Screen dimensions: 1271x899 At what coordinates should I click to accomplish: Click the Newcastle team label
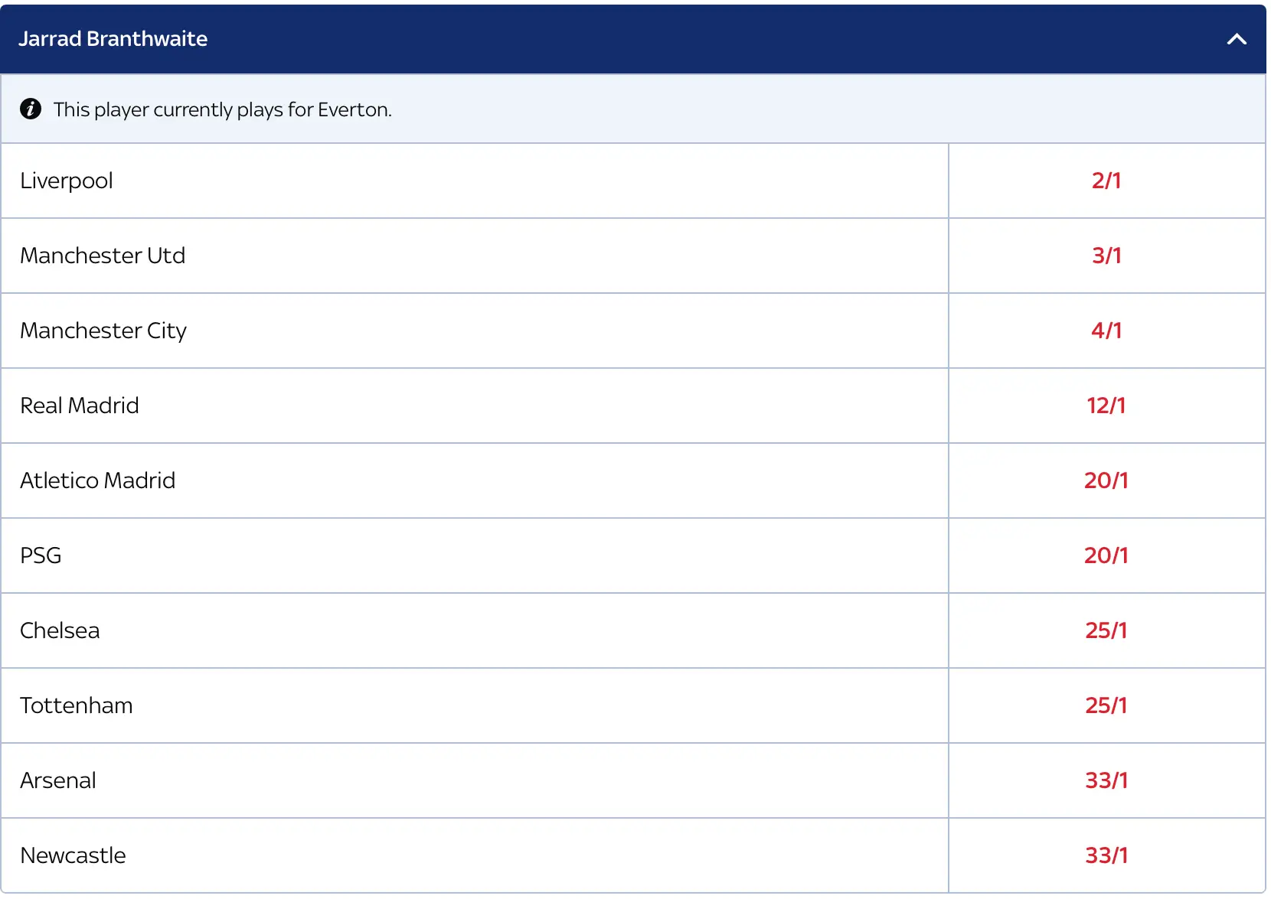(x=73, y=855)
